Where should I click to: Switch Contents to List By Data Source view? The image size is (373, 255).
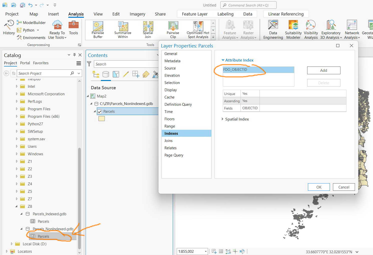tap(106, 74)
